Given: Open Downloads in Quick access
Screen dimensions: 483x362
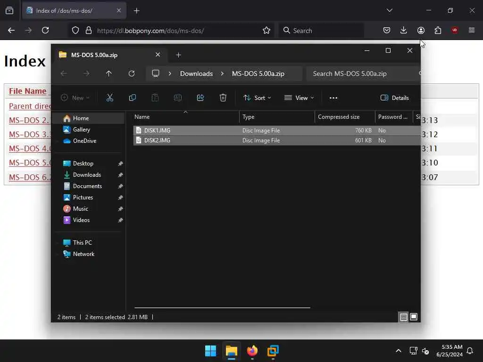Looking at the screenshot, I should point(87,175).
